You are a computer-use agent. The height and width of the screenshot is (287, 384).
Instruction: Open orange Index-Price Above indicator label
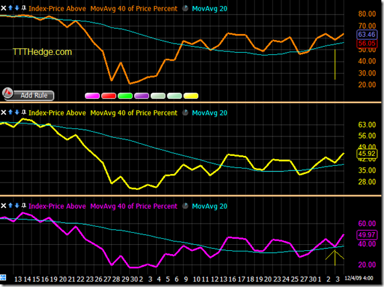(58, 9)
